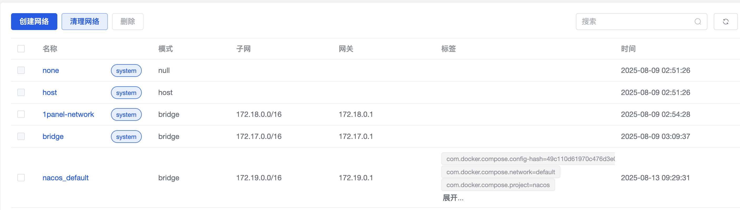Screen dimensions: 740x210
Task: Open the host network details
Action: click(50, 93)
